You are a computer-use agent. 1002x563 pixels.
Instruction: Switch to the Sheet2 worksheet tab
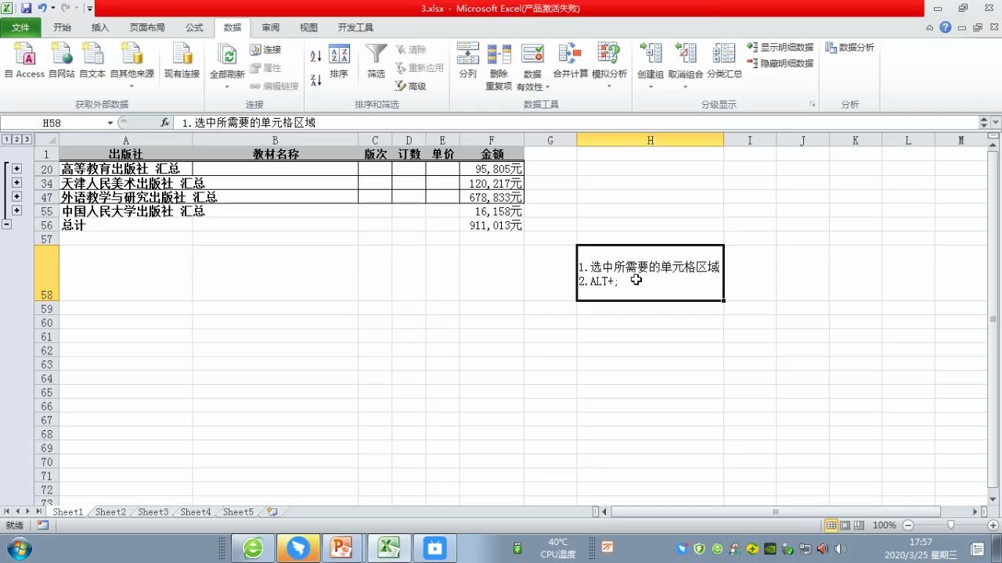click(x=110, y=512)
